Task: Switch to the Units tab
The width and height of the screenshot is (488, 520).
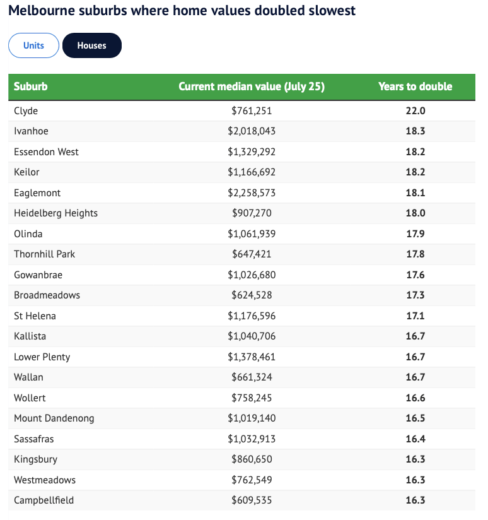Action: pyautogui.click(x=33, y=45)
